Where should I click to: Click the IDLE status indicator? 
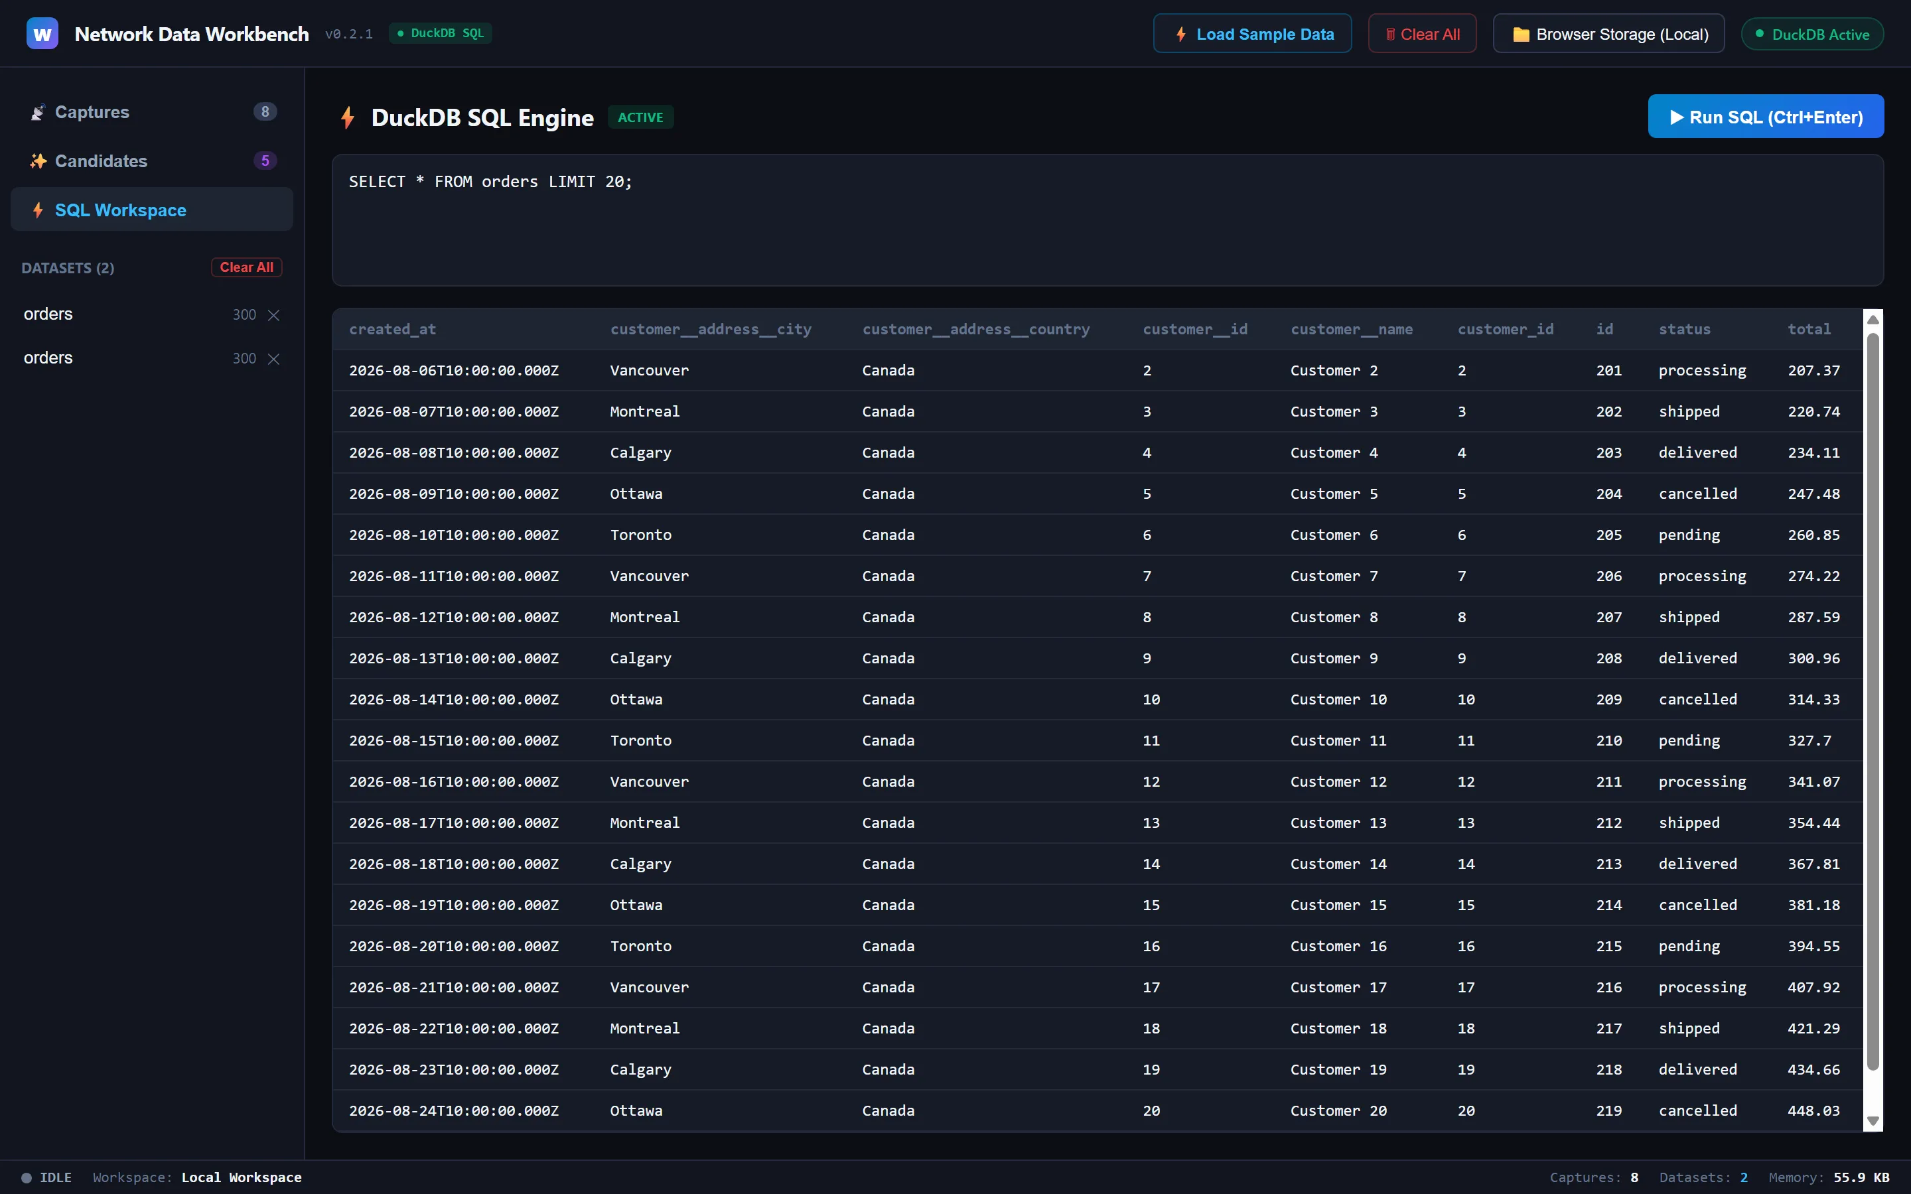coord(46,1177)
